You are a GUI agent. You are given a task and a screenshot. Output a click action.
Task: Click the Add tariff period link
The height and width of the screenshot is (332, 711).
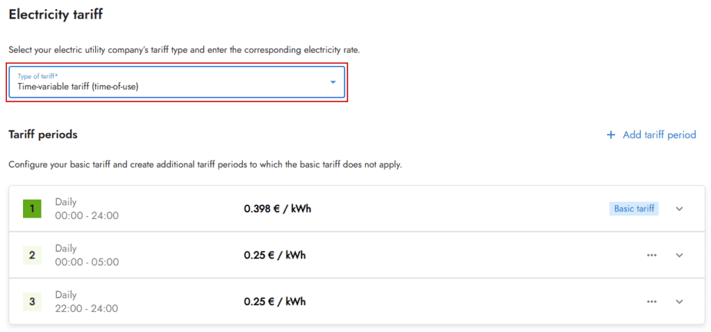click(x=659, y=135)
